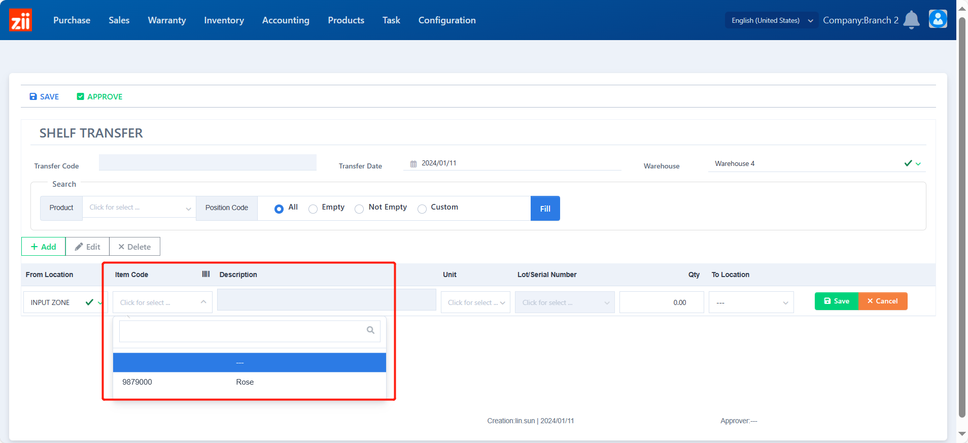Open the Sales menu
The image size is (968, 443).
point(119,20)
